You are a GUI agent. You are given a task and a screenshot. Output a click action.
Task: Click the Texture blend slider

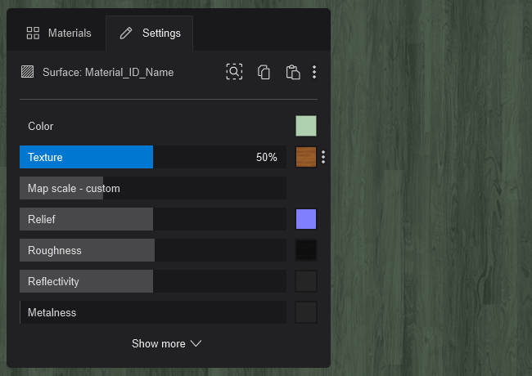pos(153,157)
